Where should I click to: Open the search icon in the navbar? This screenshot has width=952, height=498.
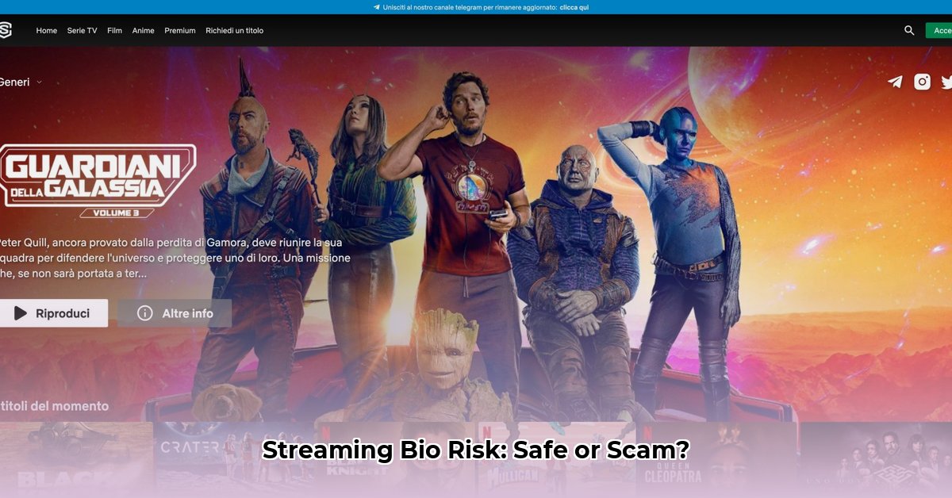click(x=908, y=30)
